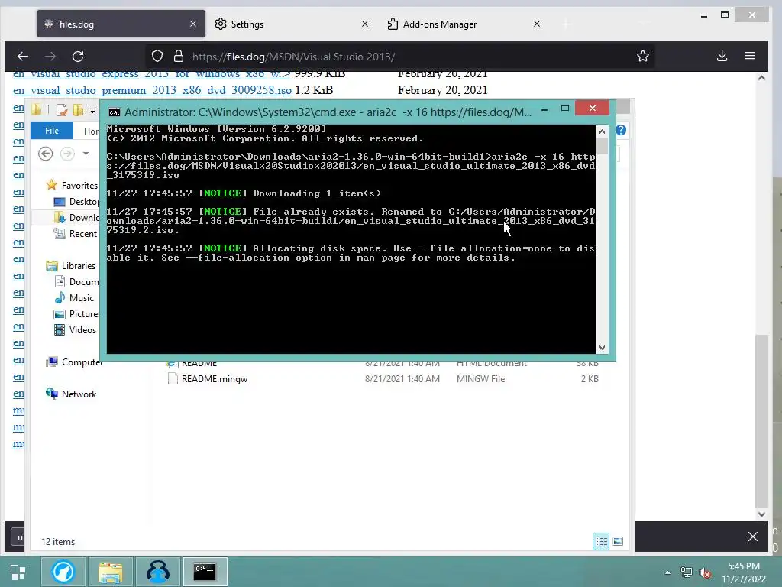Select Favorites in navigation pane
Viewport: 782px width, 587px height.
coord(72,185)
